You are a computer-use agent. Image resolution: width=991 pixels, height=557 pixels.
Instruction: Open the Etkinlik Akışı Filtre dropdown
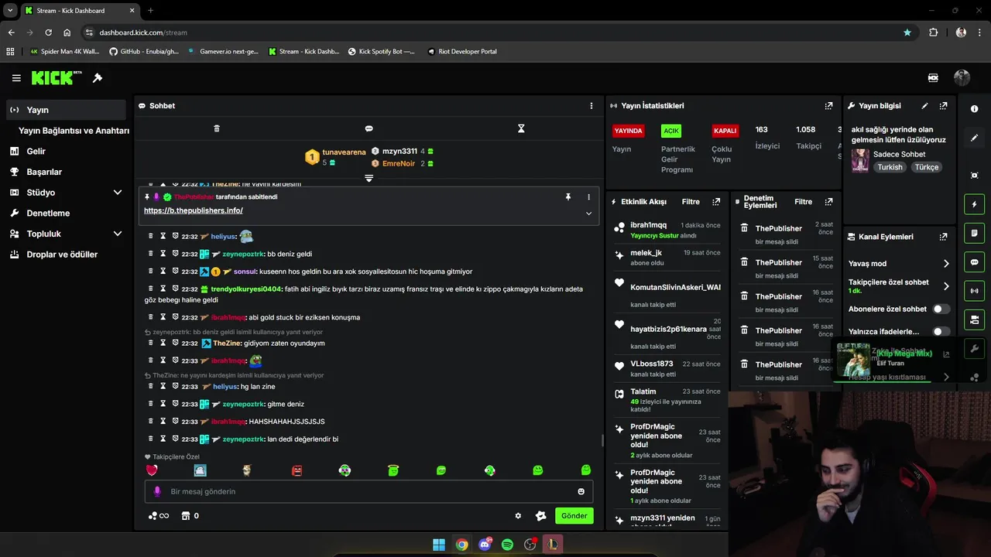(x=691, y=202)
